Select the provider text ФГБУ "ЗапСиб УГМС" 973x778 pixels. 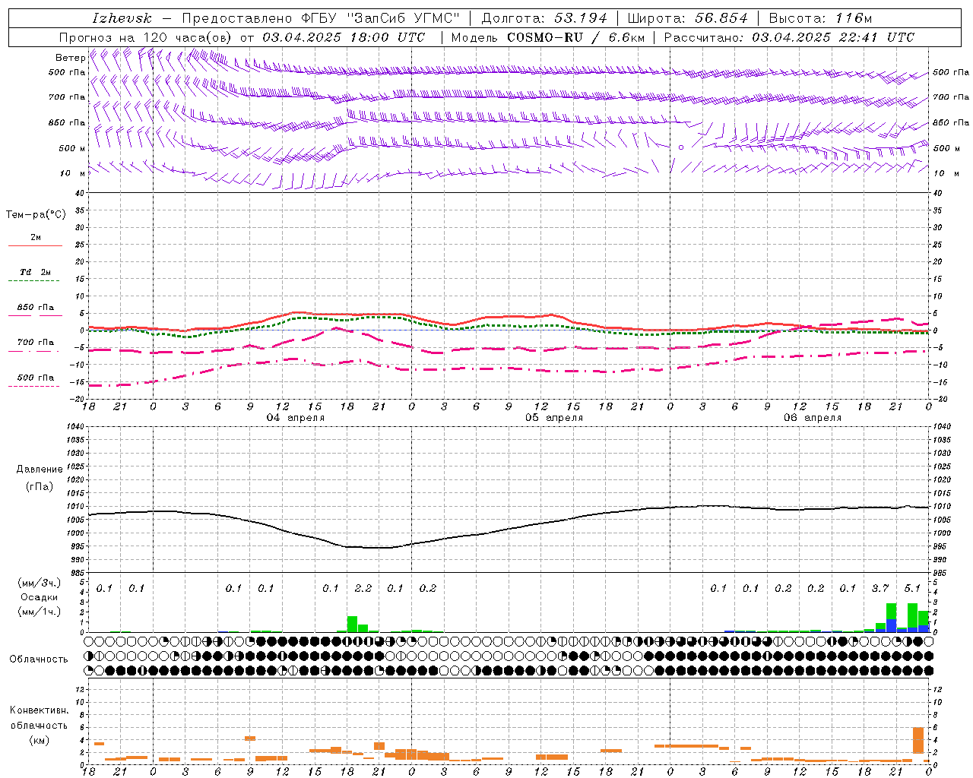pyautogui.click(x=382, y=18)
